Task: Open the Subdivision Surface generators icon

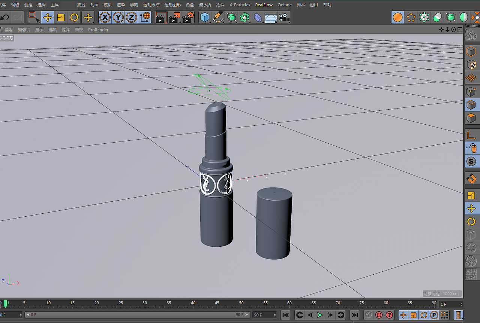Action: [231, 17]
